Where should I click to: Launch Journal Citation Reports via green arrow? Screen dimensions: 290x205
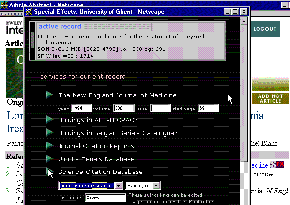[x=49, y=145]
